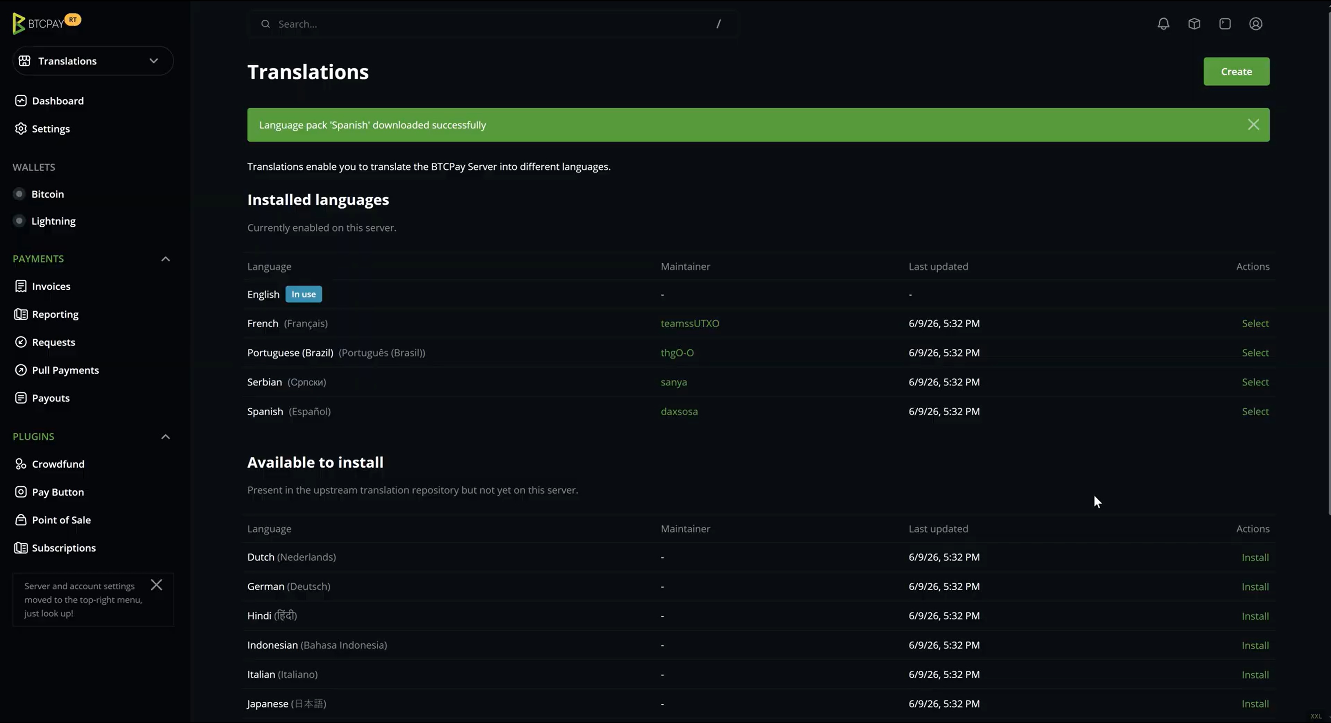Go to Dashboard in the sidebar
Image resolution: width=1331 pixels, height=723 pixels.
coord(58,101)
